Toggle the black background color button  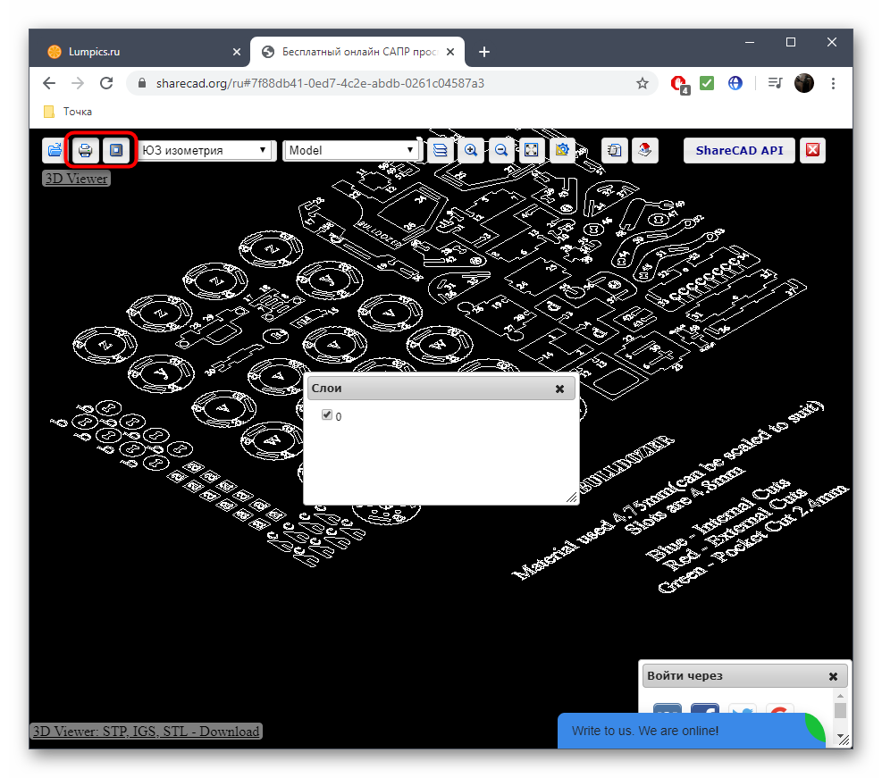pos(116,150)
